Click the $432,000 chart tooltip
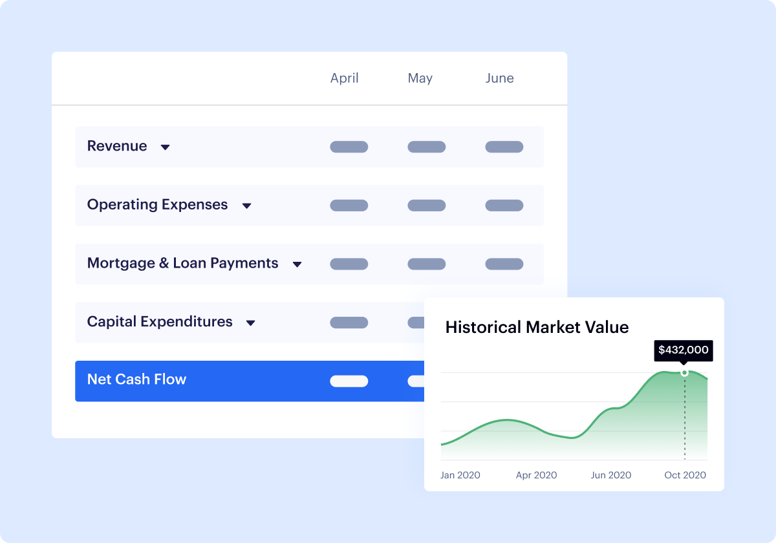The height and width of the screenshot is (543, 776). click(684, 351)
